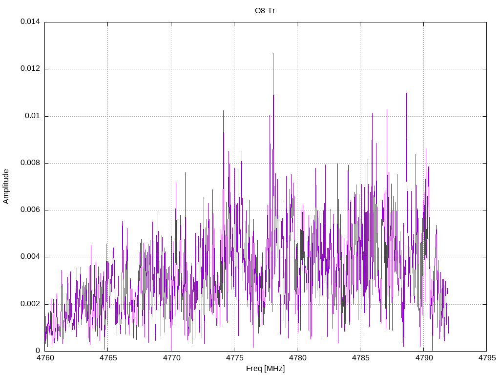The height and width of the screenshot is (375, 500).
Task: Select the 4775 x-axis tick label
Action: pos(235,358)
